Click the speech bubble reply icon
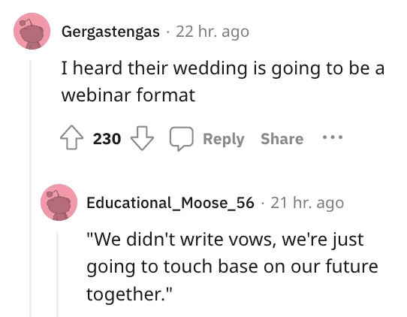Image resolution: width=407 pixels, height=317 pixels. coord(181,139)
